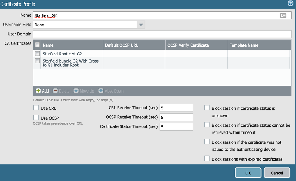Click the Cancel button

pyautogui.click(x=277, y=173)
